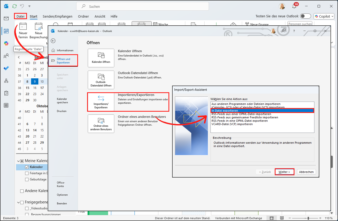Click the Personen suchen field
This screenshot has width=338, height=221.
[300, 24]
